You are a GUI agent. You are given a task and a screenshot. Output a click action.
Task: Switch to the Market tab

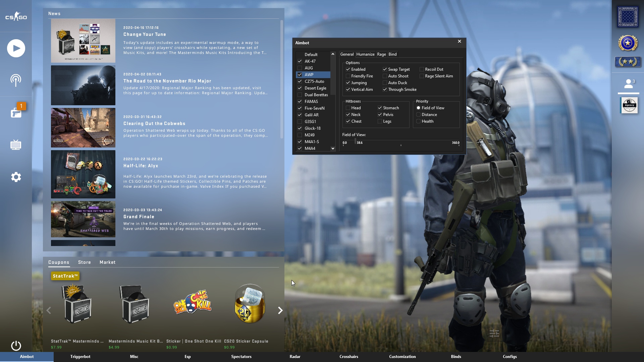point(107,262)
